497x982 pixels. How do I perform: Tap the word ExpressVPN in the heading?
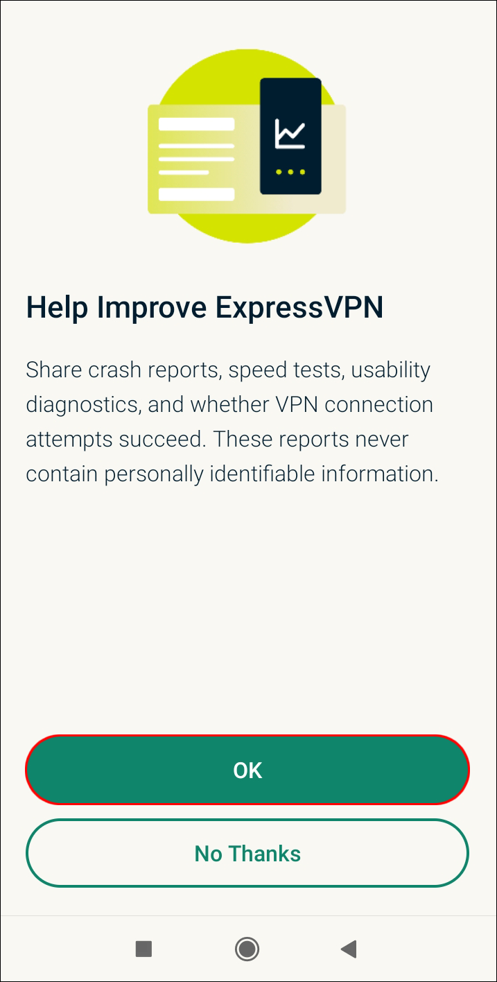click(x=299, y=308)
